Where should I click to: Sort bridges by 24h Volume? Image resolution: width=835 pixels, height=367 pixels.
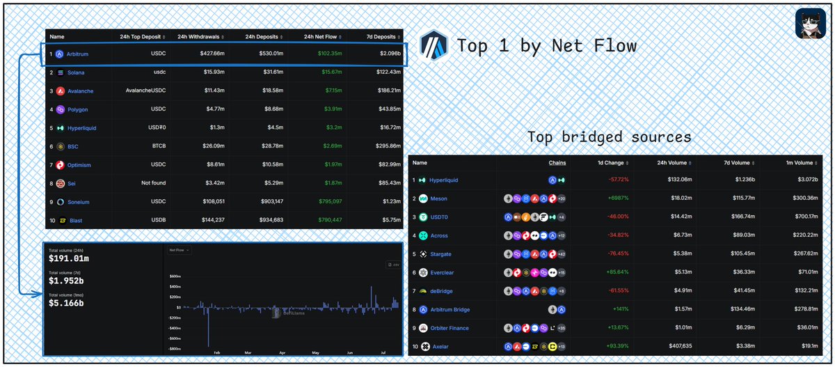674,162
